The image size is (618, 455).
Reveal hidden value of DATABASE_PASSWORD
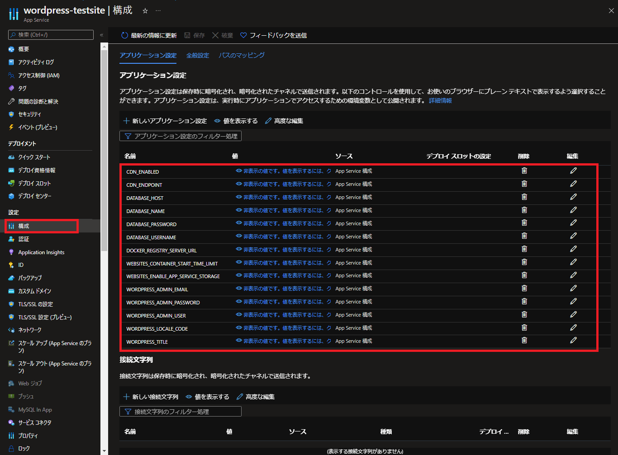pos(284,224)
